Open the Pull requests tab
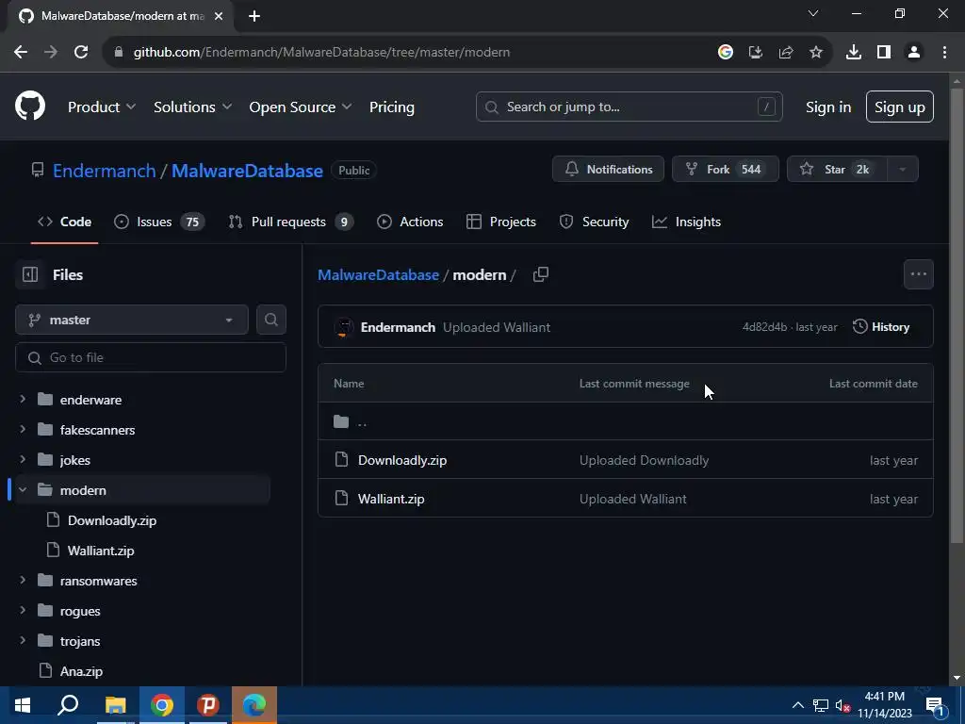This screenshot has width=965, height=724. (x=291, y=222)
